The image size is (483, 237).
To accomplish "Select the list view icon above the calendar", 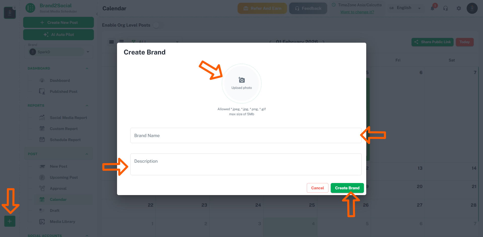I will (x=122, y=42).
